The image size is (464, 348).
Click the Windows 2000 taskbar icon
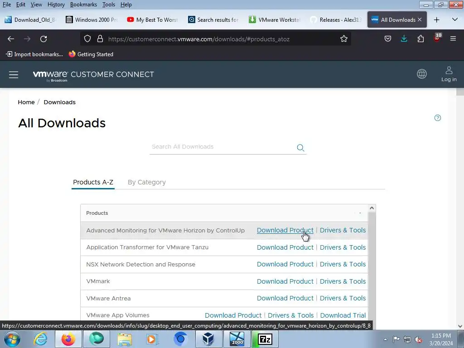[237, 339]
